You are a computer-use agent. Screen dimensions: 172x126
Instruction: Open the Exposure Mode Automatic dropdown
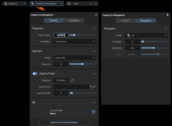click(75, 58)
